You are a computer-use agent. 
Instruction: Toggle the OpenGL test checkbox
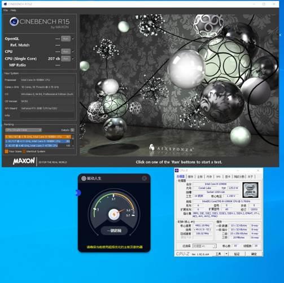click(x=73, y=38)
